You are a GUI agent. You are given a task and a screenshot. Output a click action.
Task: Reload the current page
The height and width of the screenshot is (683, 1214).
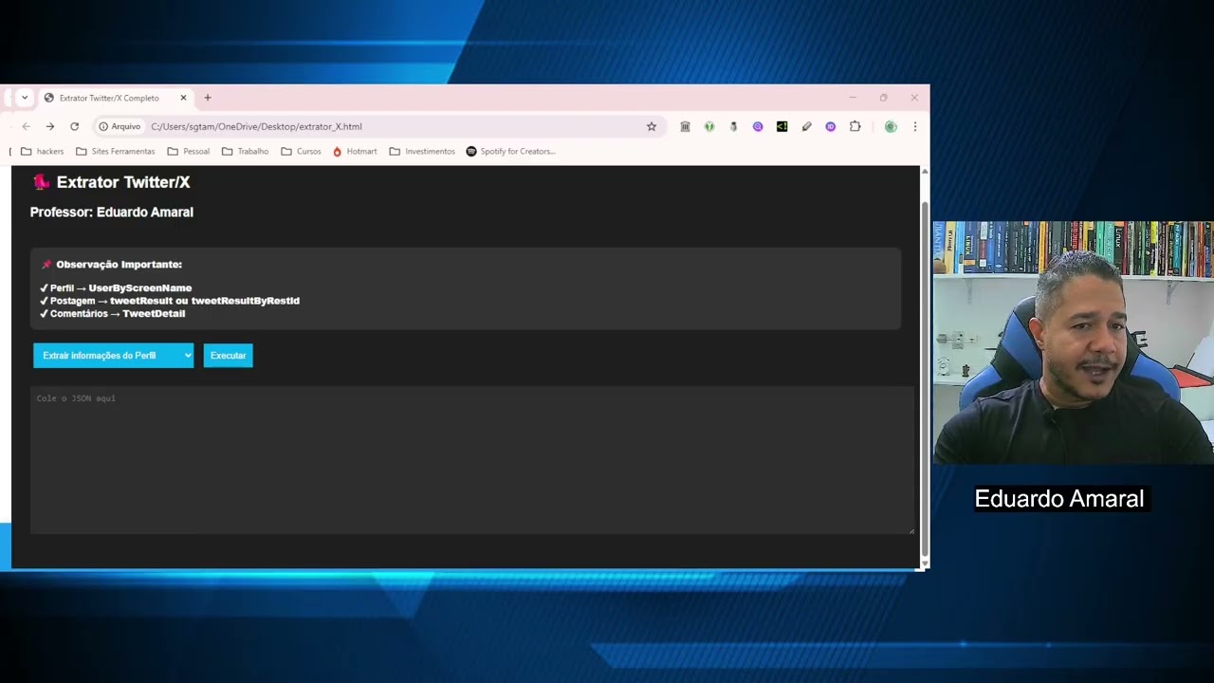tap(74, 126)
